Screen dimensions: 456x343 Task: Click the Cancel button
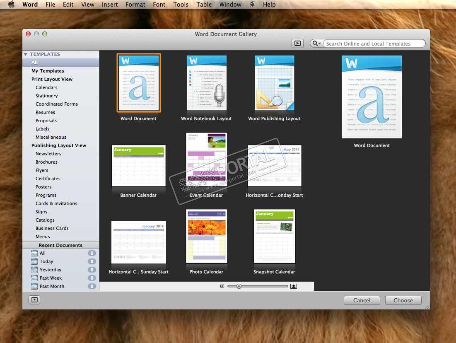362,300
